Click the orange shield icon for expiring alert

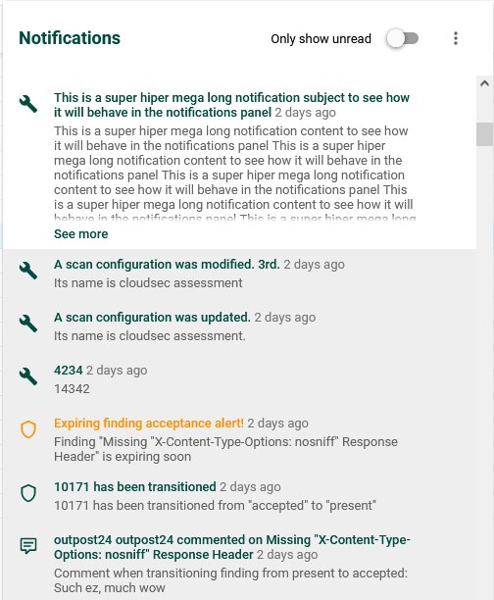coord(28,429)
